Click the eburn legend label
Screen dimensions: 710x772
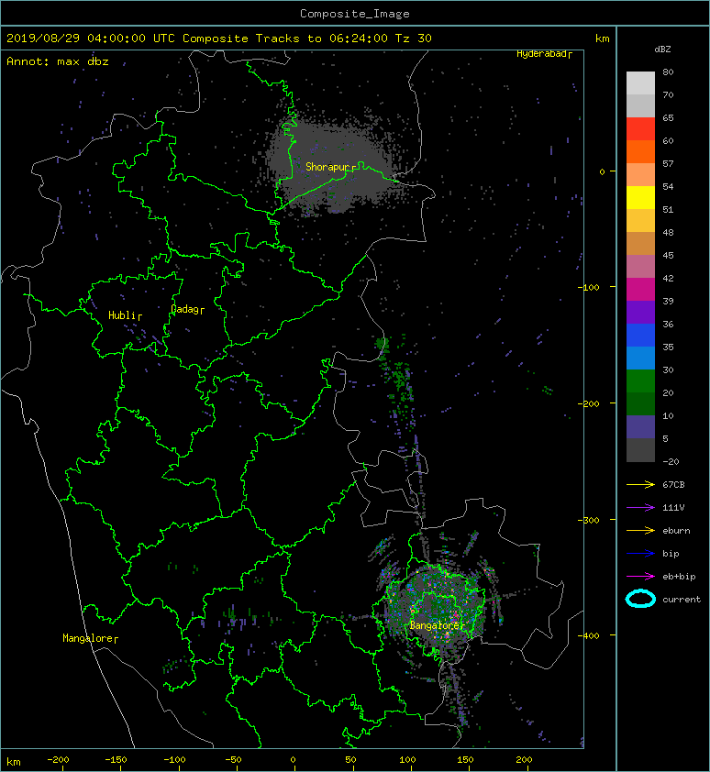(x=676, y=530)
